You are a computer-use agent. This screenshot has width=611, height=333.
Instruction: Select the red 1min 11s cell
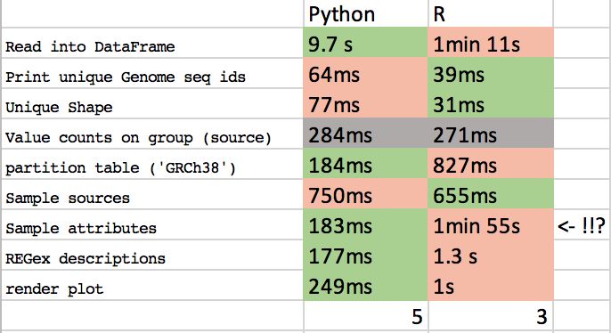tap(490, 43)
